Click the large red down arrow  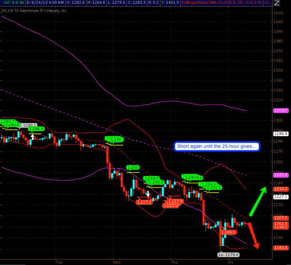click(253, 235)
